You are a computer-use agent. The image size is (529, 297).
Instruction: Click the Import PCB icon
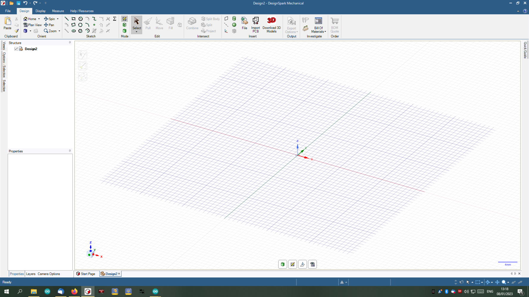[255, 24]
